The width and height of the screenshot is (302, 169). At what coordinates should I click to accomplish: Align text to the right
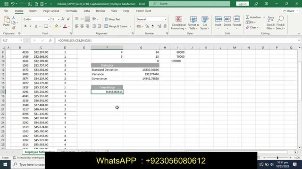pyautogui.click(x=87, y=26)
